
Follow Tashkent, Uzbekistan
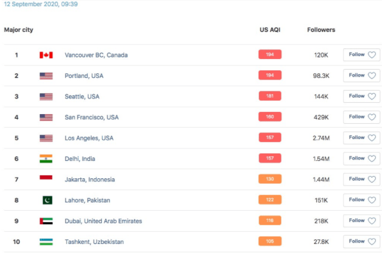(x=362, y=241)
